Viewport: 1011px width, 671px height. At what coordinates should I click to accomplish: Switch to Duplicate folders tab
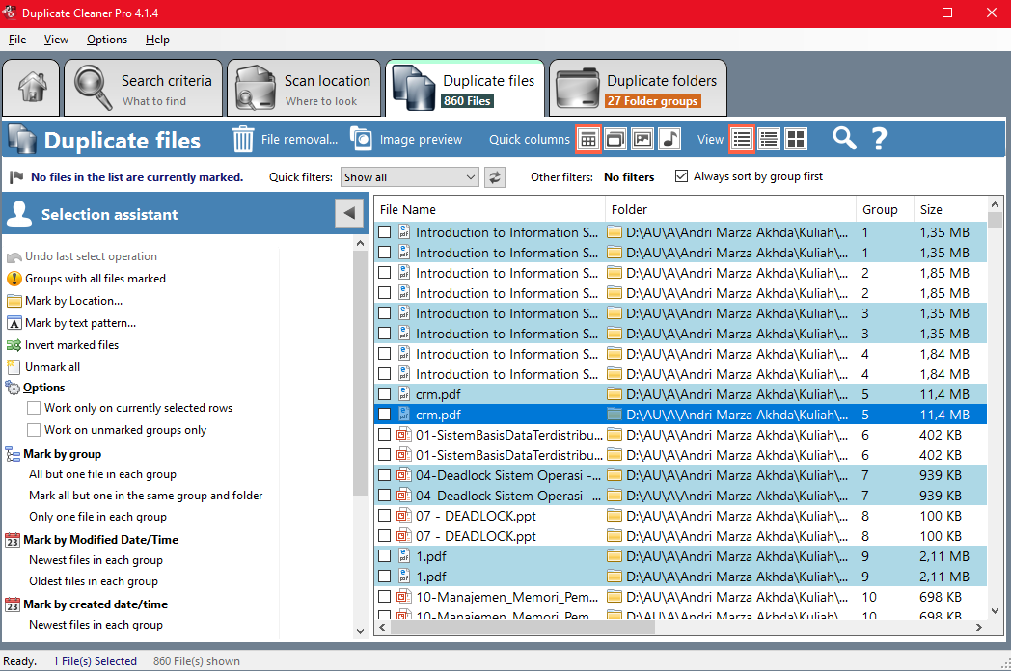(638, 89)
